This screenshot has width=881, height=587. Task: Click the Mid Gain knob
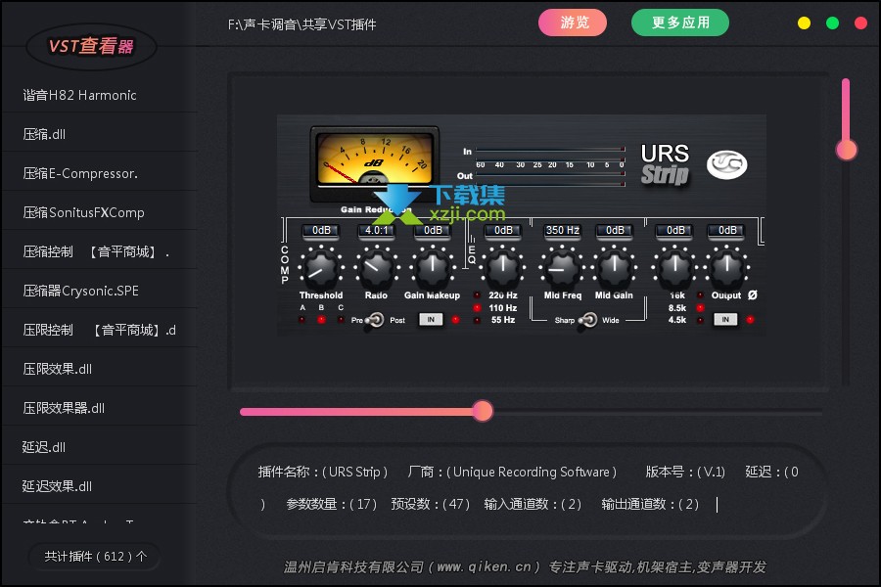point(614,267)
